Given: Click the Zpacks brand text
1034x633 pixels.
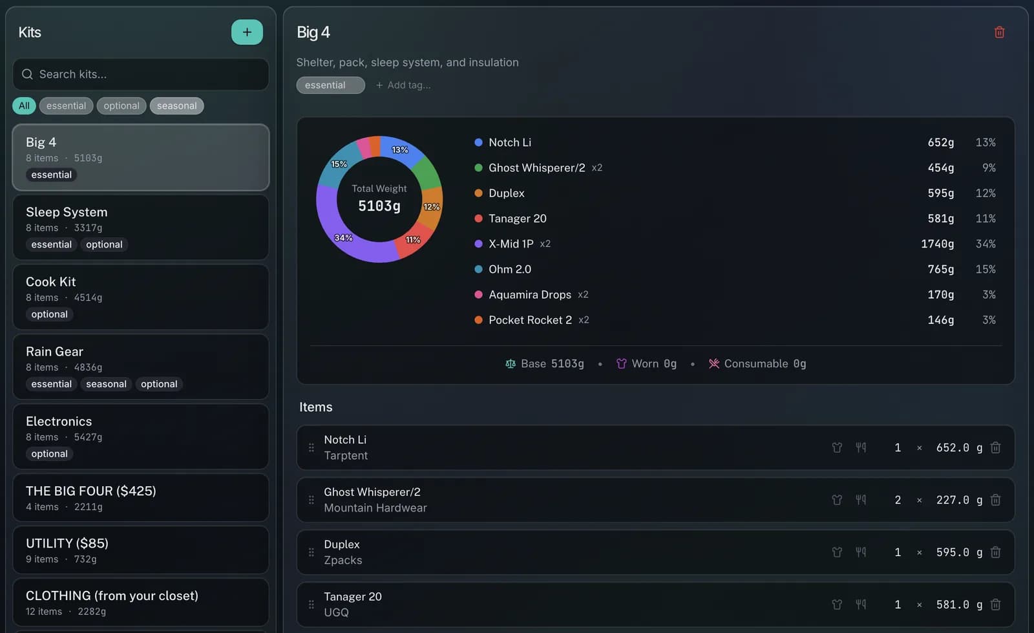Looking at the screenshot, I should coord(343,561).
